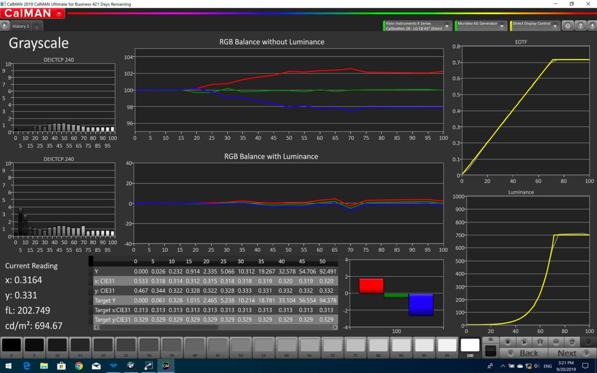Click the play arrow beside History tab
597x373 pixels.
[5, 26]
